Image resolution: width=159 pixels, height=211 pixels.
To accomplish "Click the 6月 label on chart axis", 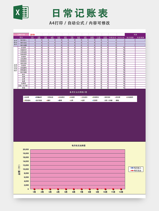I will pyautogui.click(x=74, y=192).
